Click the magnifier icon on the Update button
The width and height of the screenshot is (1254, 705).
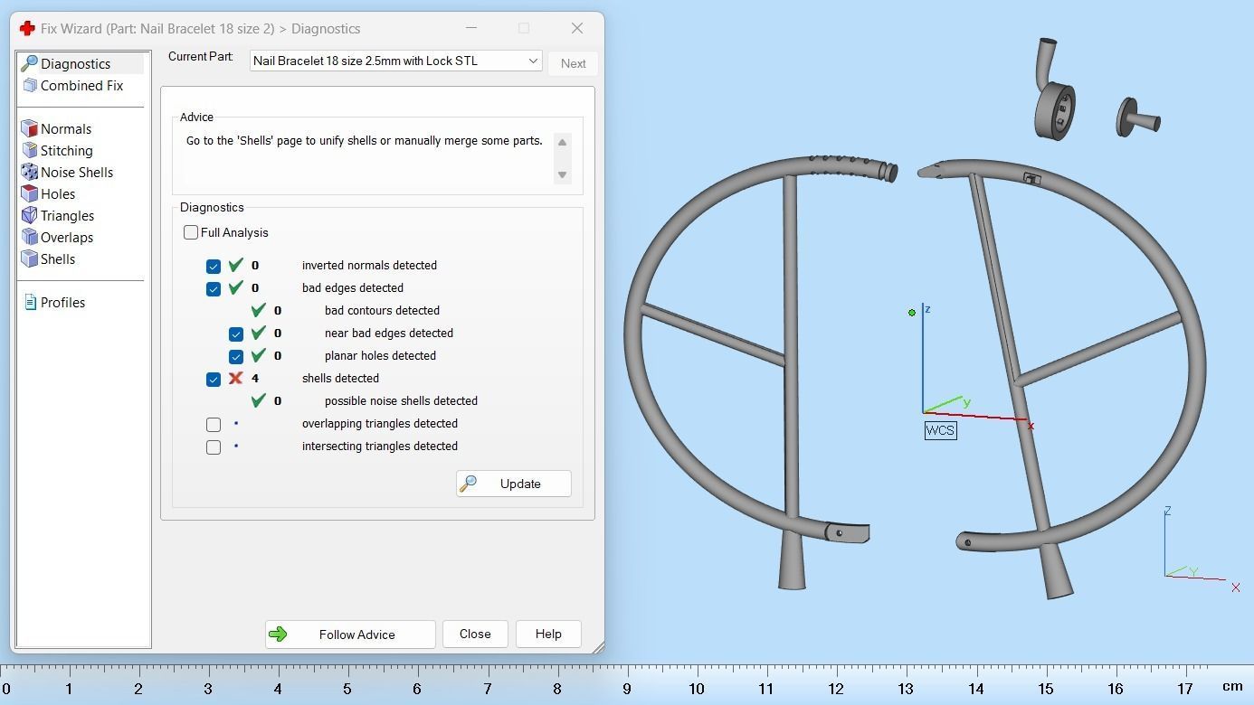pos(469,484)
